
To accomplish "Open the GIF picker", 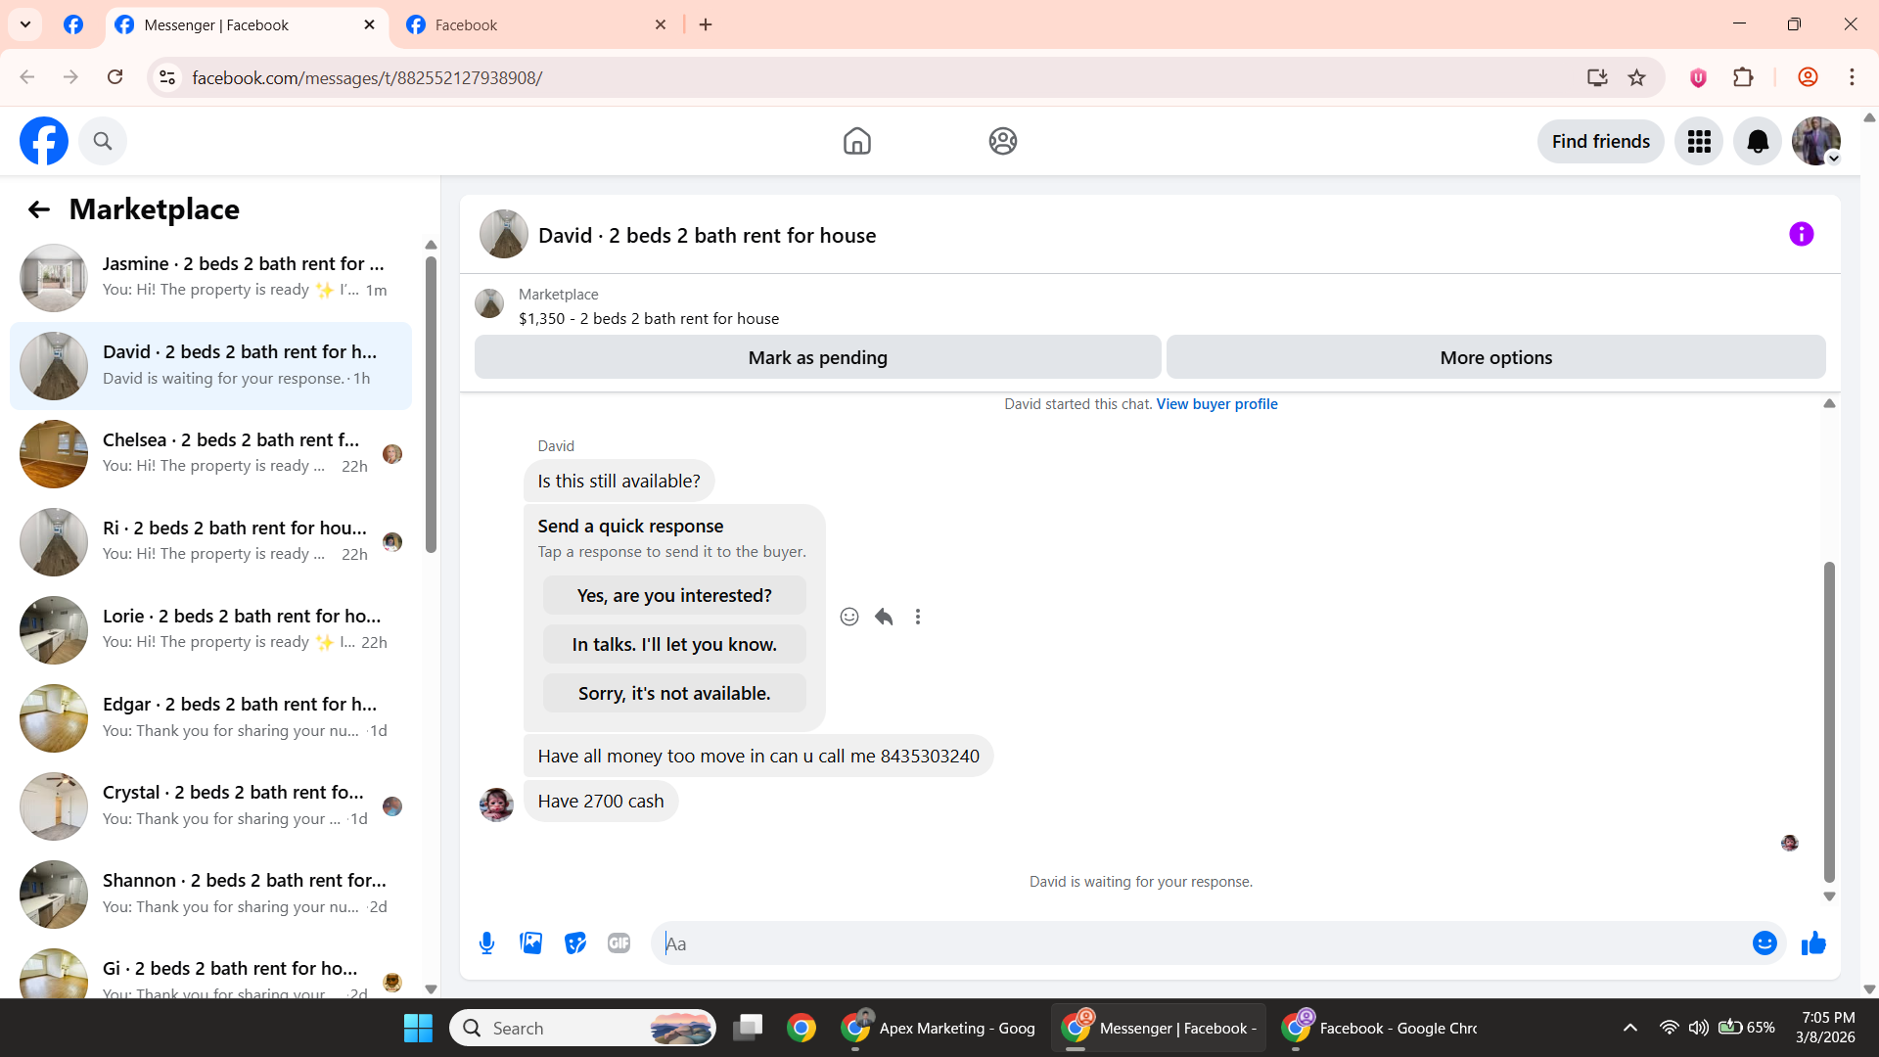I will pos(619,943).
